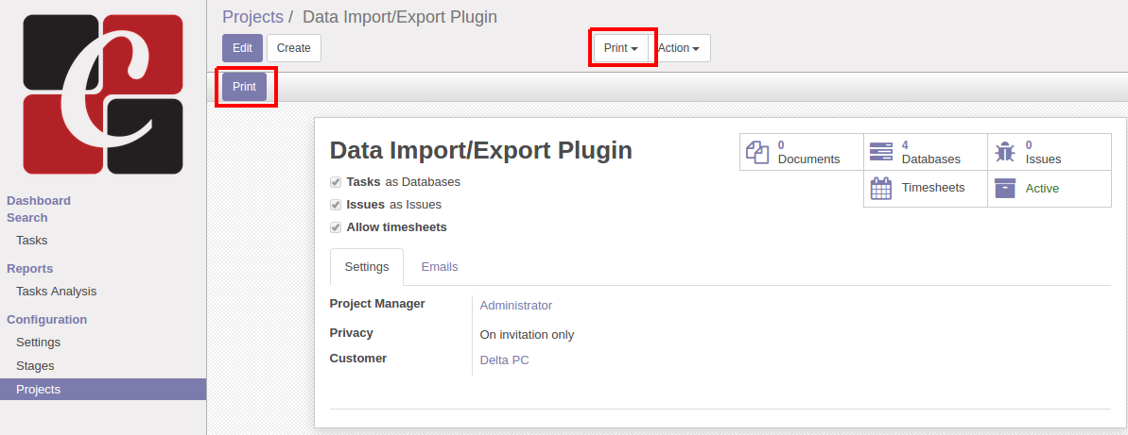
Task: Select the Settings tab
Action: coord(367,267)
